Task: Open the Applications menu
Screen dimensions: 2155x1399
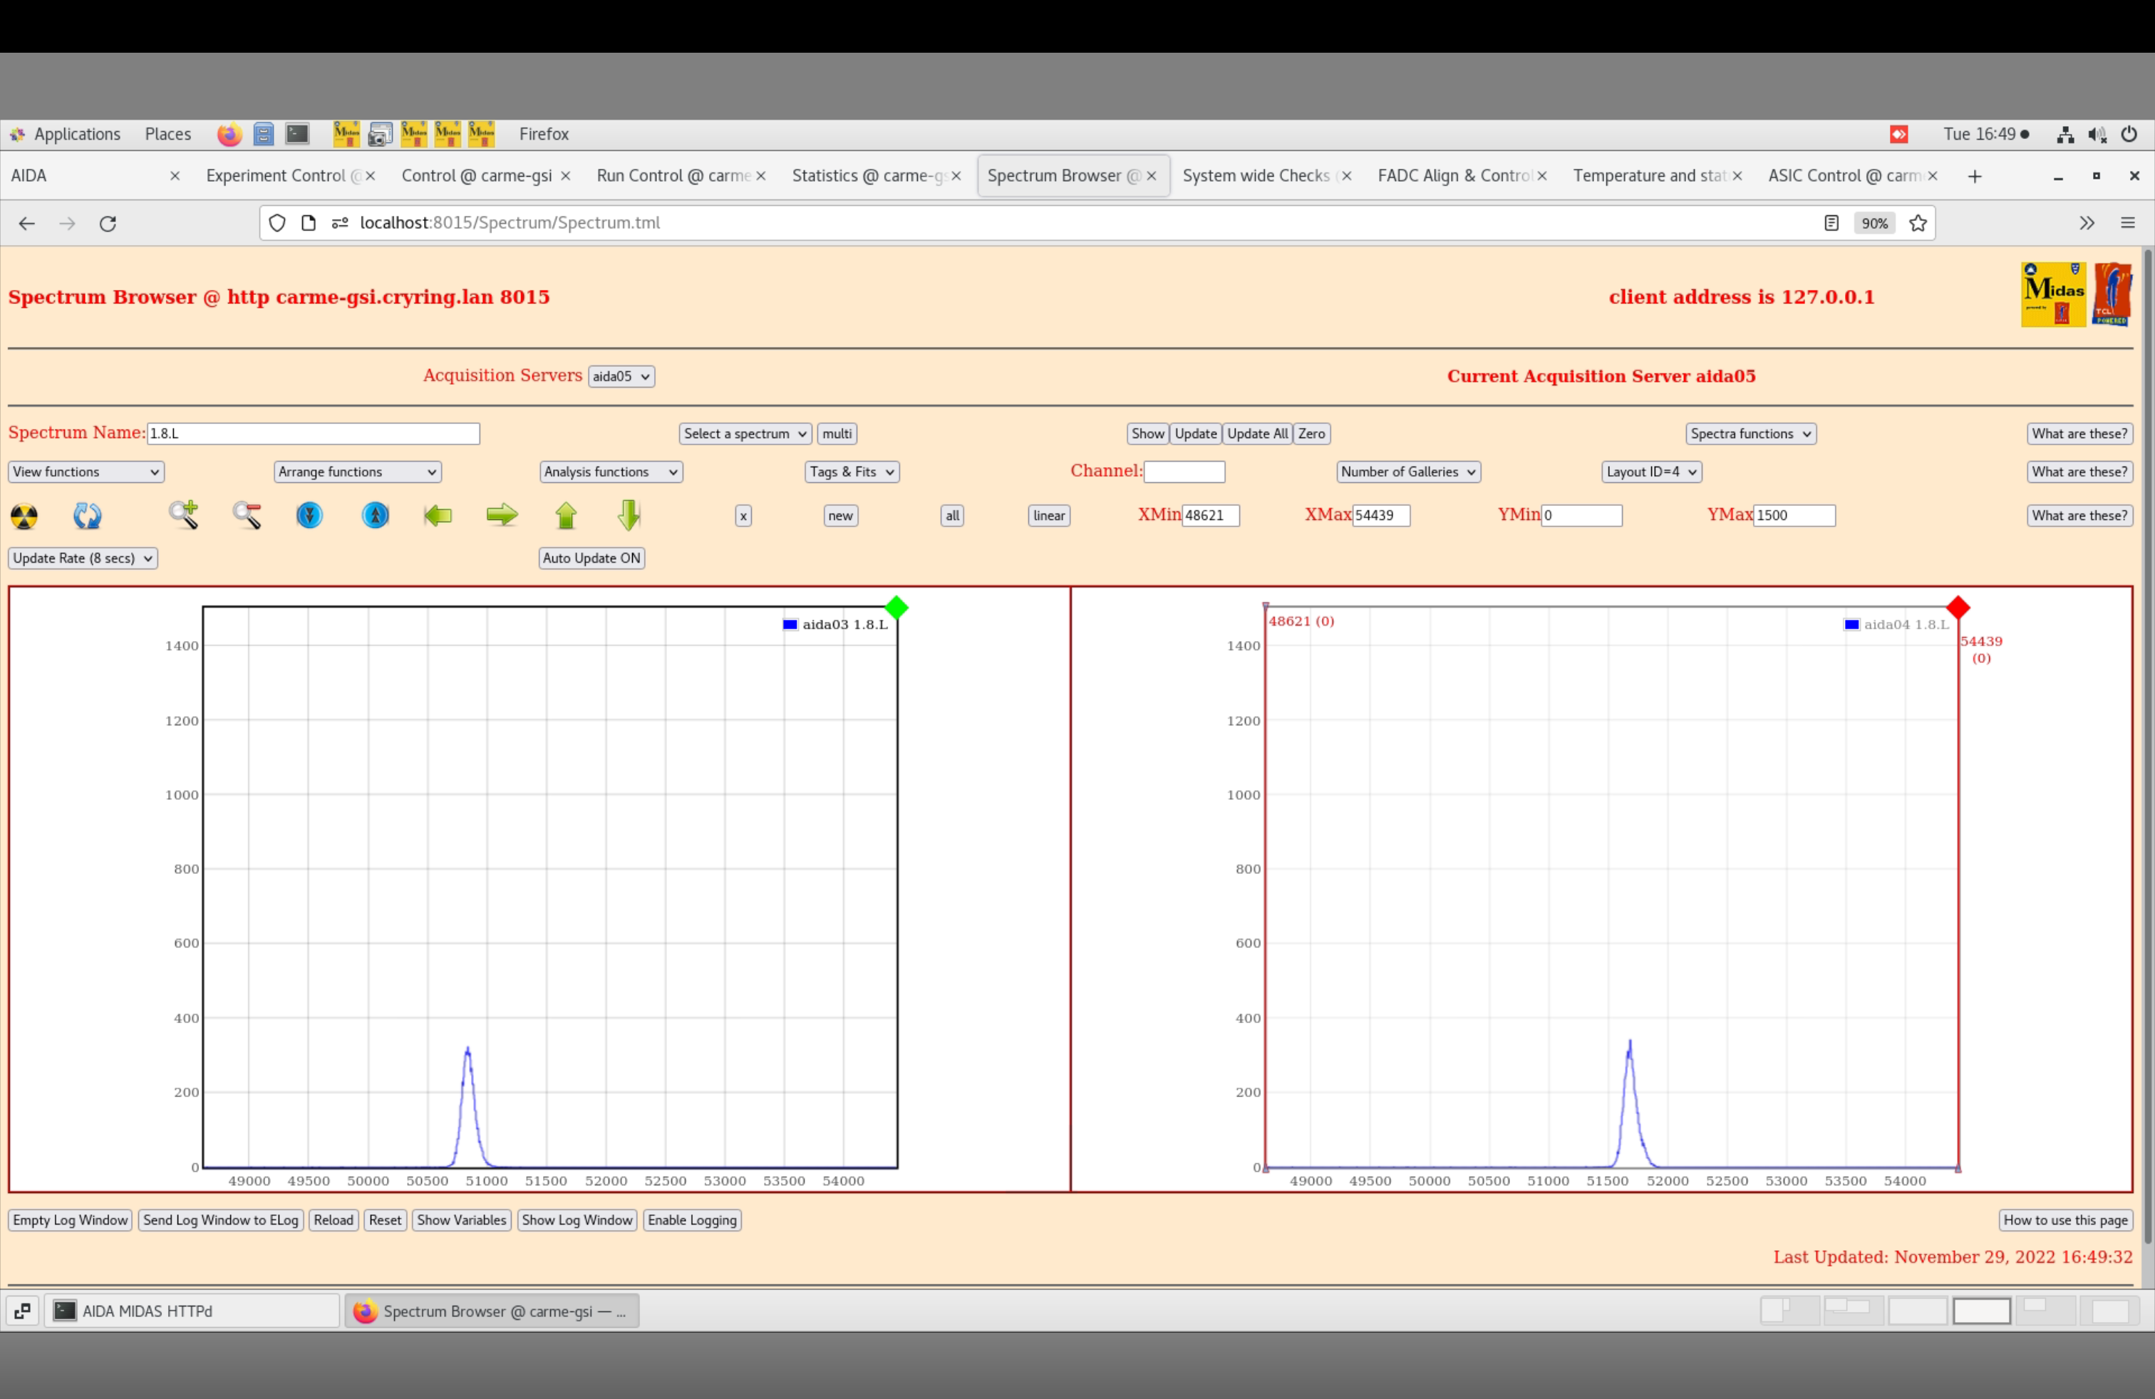Action: [76, 134]
